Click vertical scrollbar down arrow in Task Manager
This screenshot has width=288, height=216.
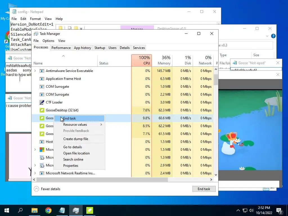216,175
